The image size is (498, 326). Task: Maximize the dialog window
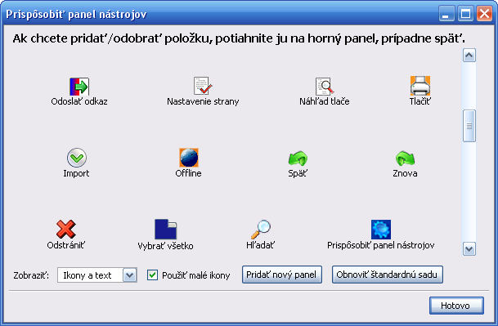466,14
